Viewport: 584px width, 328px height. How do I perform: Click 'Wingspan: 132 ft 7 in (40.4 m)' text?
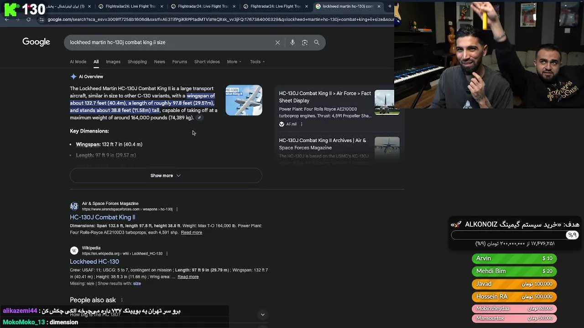click(x=109, y=144)
